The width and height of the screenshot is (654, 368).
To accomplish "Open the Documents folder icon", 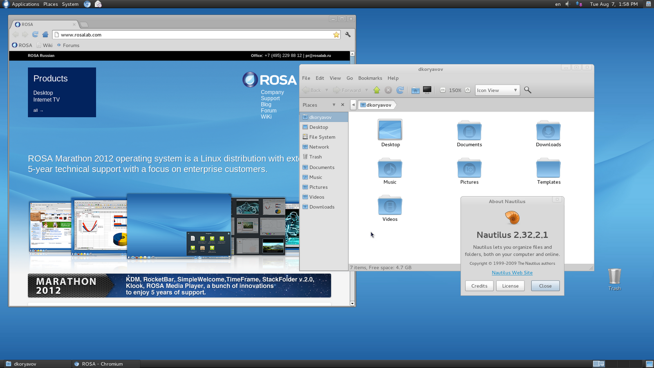I will pos(469,131).
